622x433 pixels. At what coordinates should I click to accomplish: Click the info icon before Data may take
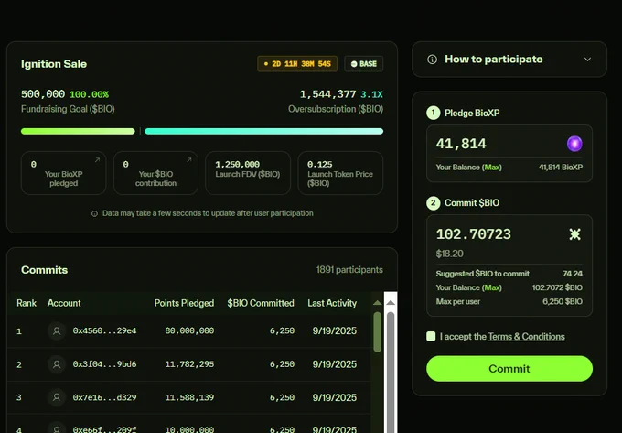[x=94, y=214]
